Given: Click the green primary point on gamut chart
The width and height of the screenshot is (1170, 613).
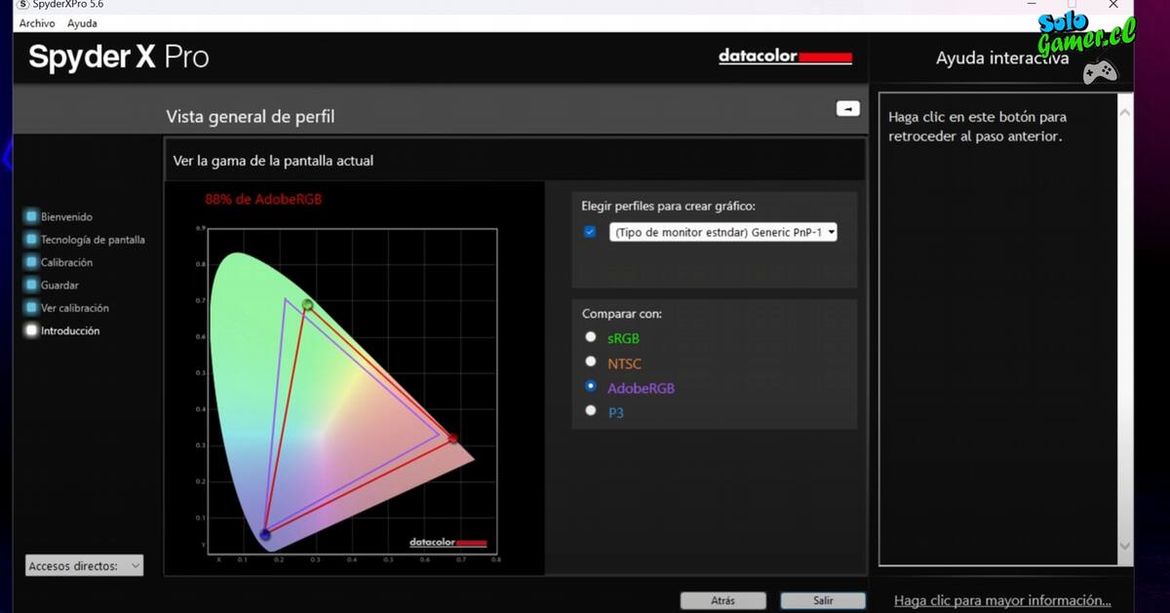Looking at the screenshot, I should (307, 305).
